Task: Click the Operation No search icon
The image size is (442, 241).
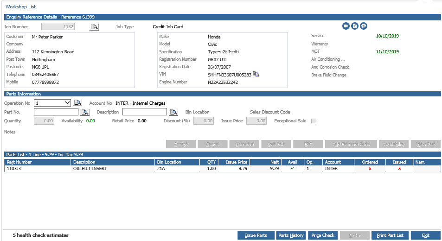Action: pyautogui.click(x=77, y=102)
